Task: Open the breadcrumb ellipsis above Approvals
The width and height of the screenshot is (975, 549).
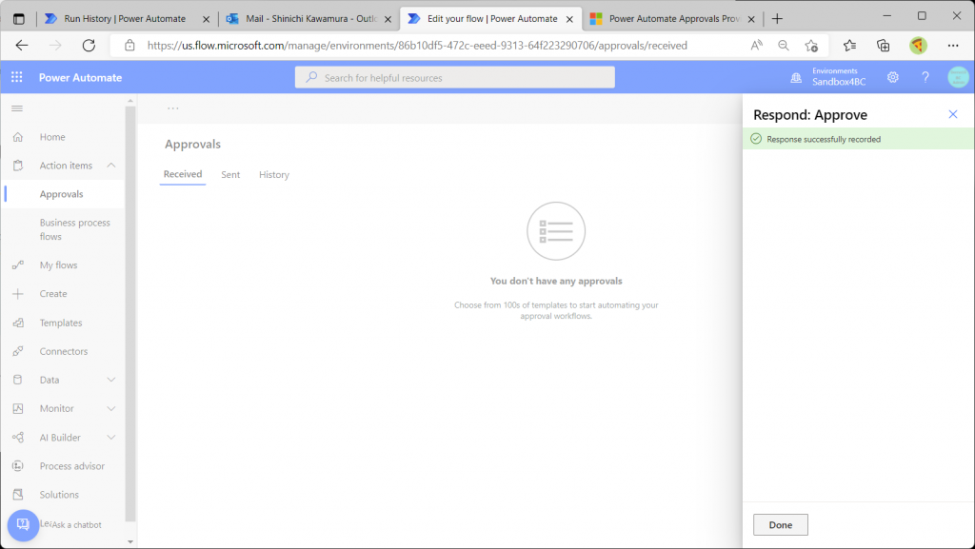Action: coord(173,108)
